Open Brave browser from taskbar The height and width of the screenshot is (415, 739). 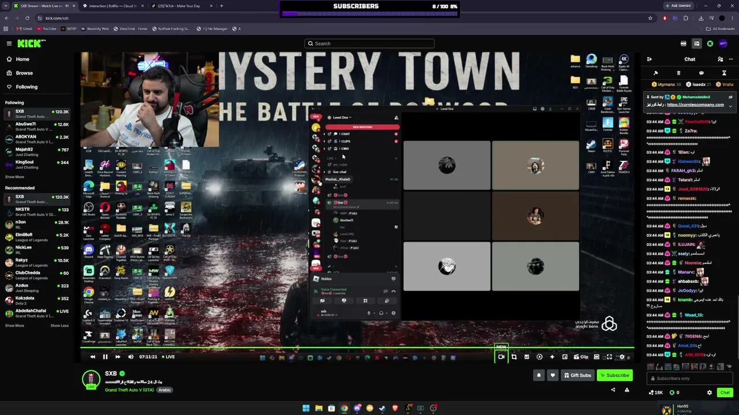(395, 409)
